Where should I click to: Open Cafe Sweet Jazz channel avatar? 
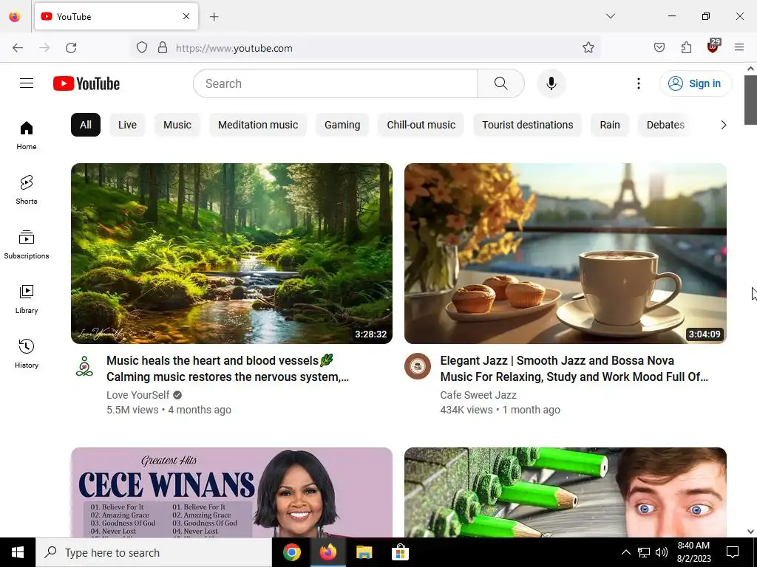click(x=418, y=366)
